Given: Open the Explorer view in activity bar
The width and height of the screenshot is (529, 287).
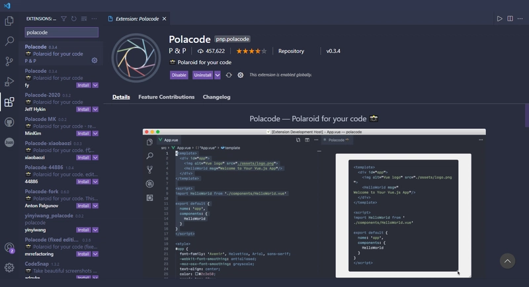Looking at the screenshot, I should (x=9, y=21).
